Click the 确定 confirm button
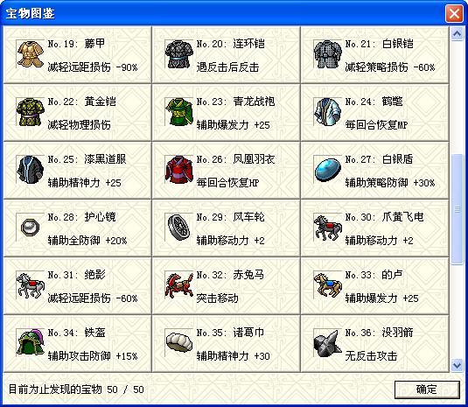This screenshot has height=407, width=468. click(x=427, y=389)
